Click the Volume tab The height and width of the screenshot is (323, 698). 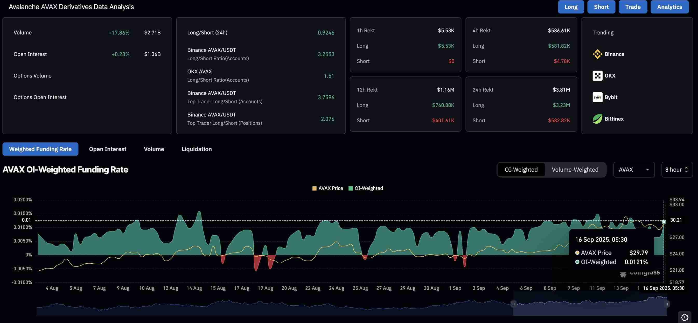point(154,149)
